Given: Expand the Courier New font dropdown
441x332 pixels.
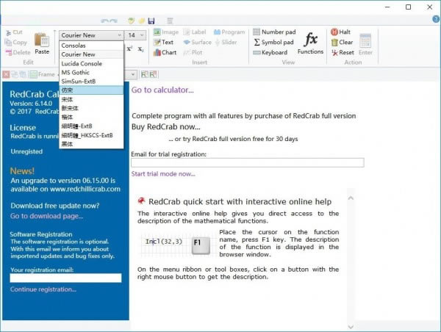Looking at the screenshot, I should [119, 35].
